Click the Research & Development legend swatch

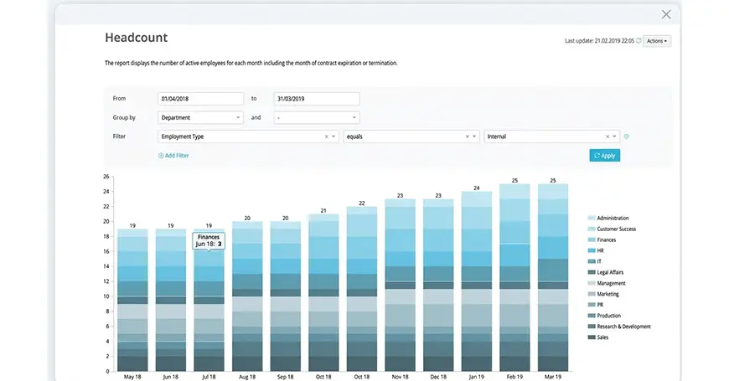592,327
